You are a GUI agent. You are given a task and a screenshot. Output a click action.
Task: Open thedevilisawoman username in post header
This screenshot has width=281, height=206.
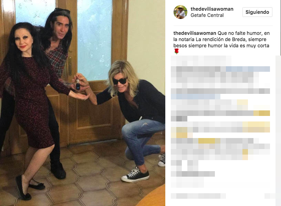pos(212,9)
